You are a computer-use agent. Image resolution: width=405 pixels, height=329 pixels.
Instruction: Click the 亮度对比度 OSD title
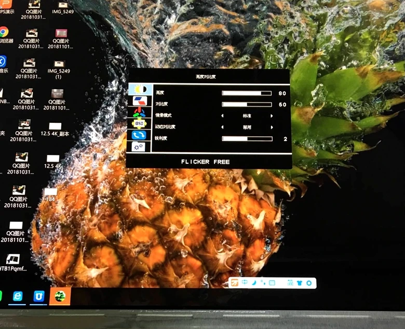[x=206, y=77]
